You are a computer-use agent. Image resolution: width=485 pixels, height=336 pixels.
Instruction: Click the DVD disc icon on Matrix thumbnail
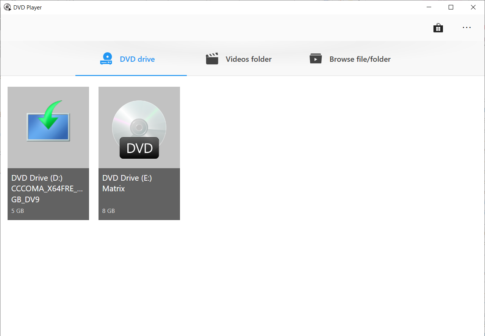[139, 128]
